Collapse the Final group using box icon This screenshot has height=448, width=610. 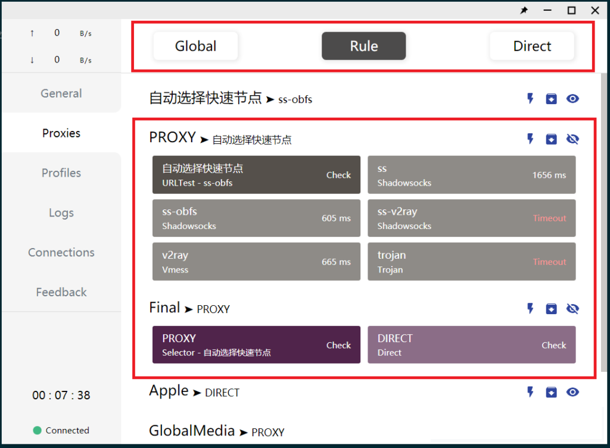[x=552, y=309]
